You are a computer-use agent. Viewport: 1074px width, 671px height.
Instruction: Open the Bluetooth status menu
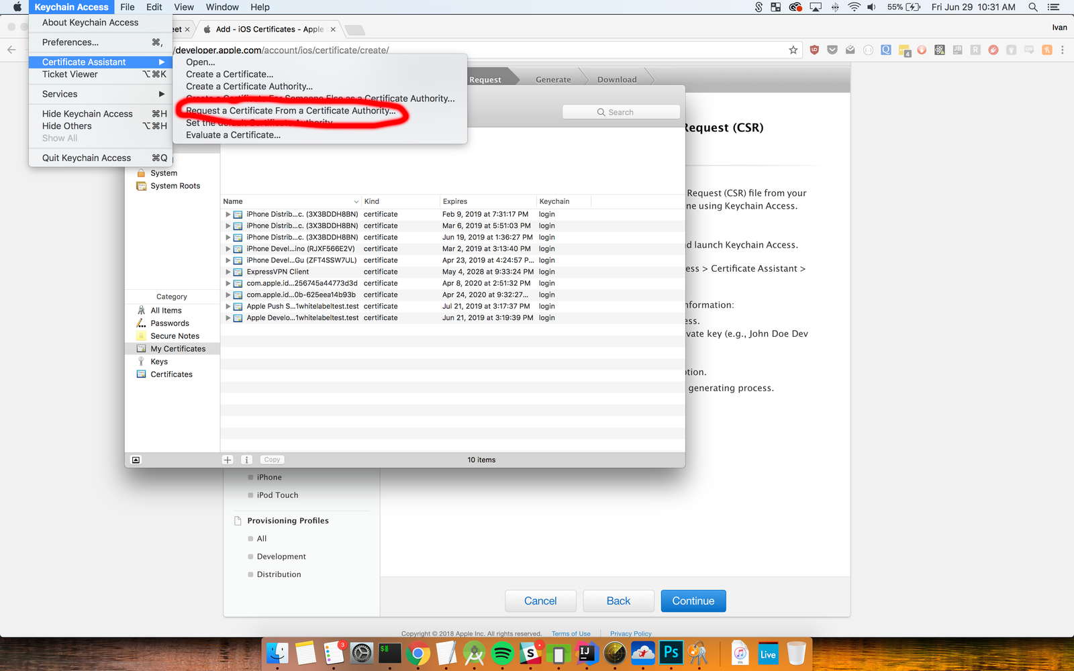(835, 7)
